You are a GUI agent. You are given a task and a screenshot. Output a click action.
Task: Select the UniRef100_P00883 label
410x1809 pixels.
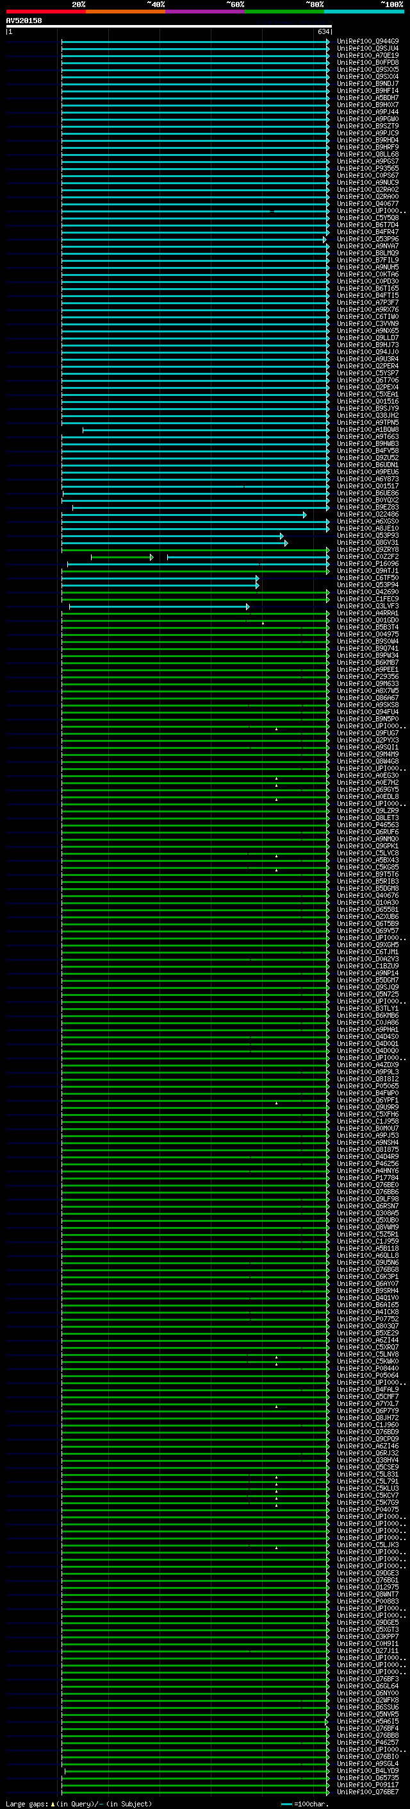coord(368,1601)
